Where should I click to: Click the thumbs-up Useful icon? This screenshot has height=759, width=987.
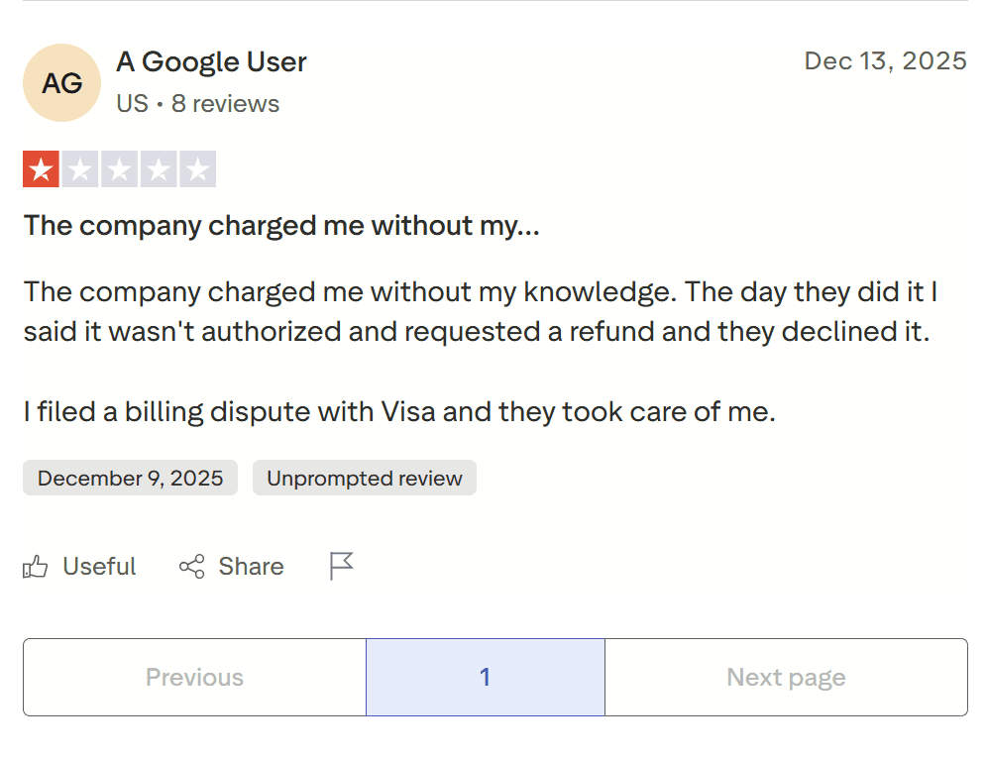[36, 566]
